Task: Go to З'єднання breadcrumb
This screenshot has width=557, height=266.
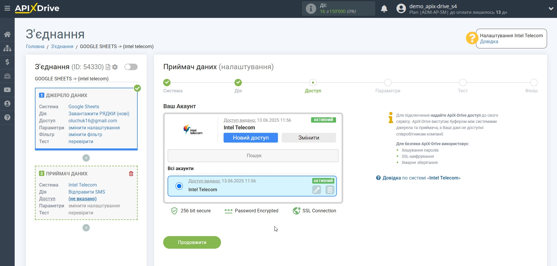Action: coord(62,46)
